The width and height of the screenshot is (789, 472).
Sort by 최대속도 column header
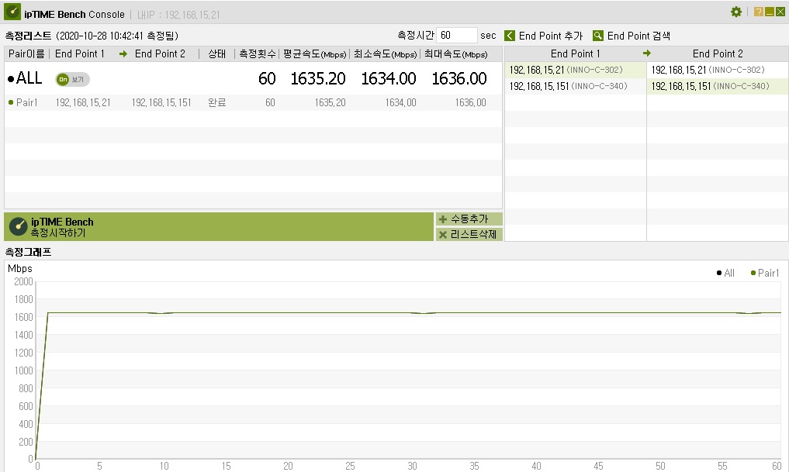456,53
